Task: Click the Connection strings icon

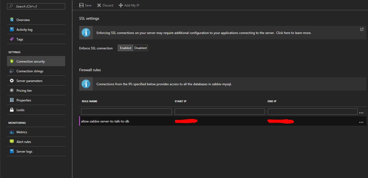Action: tap(12, 71)
